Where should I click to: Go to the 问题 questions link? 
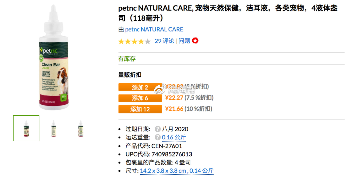(x=184, y=41)
